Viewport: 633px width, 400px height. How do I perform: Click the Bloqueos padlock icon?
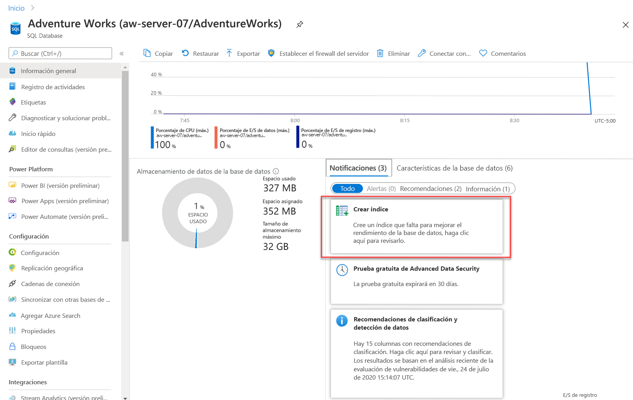click(x=13, y=347)
